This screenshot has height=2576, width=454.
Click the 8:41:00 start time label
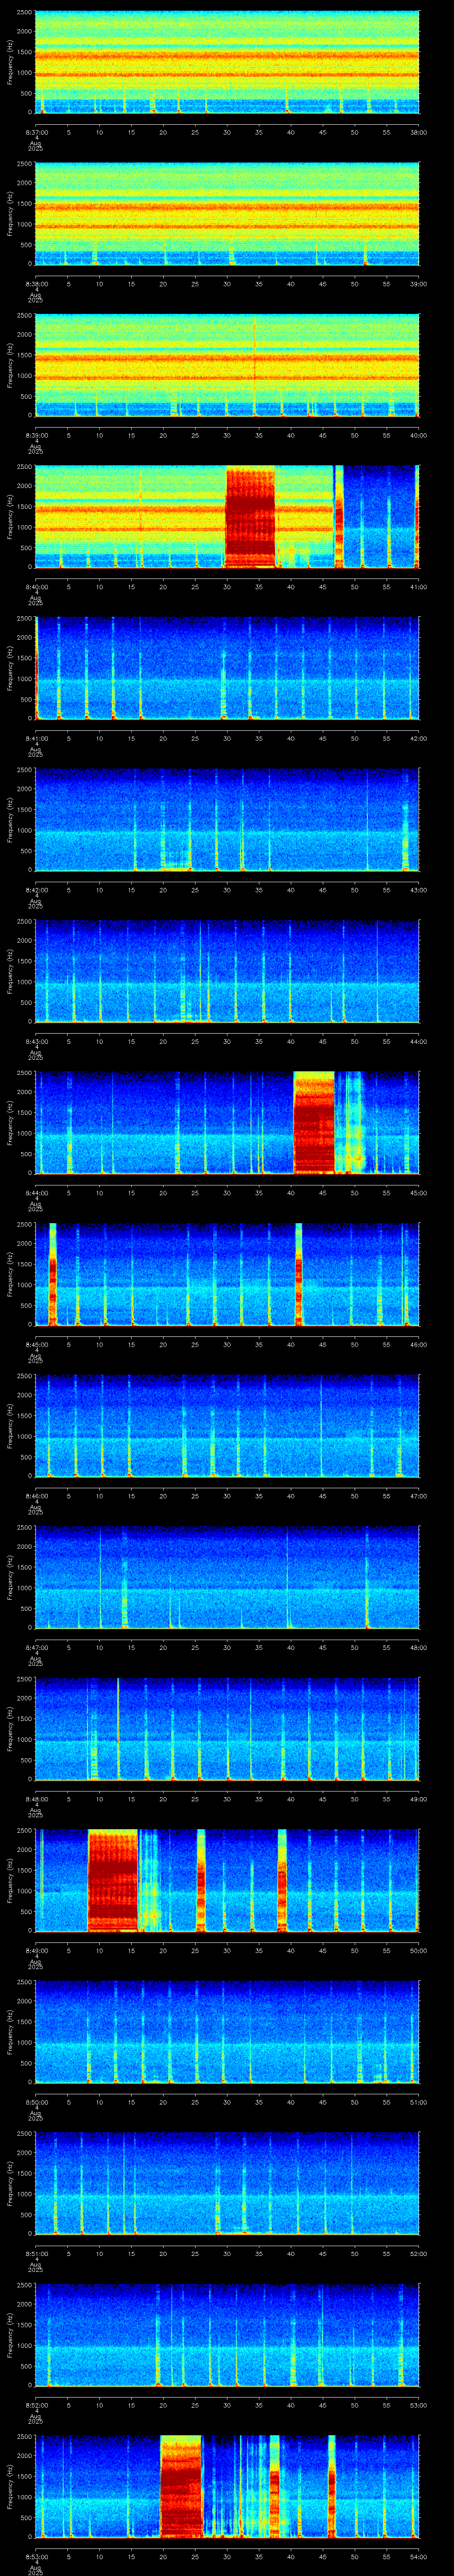36,739
